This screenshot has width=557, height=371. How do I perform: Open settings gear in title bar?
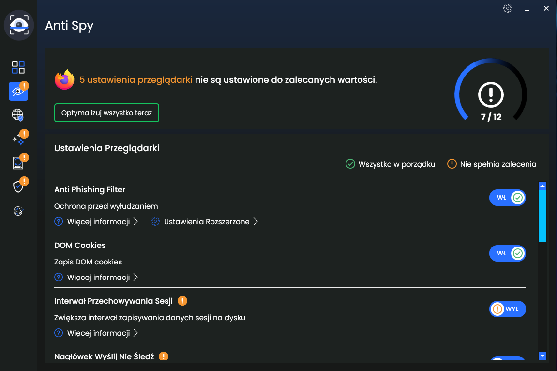508,8
